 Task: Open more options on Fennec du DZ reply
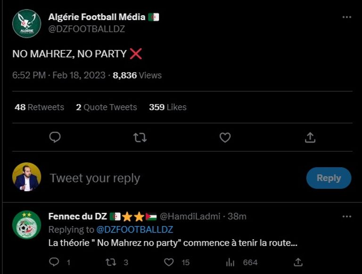tap(347, 217)
